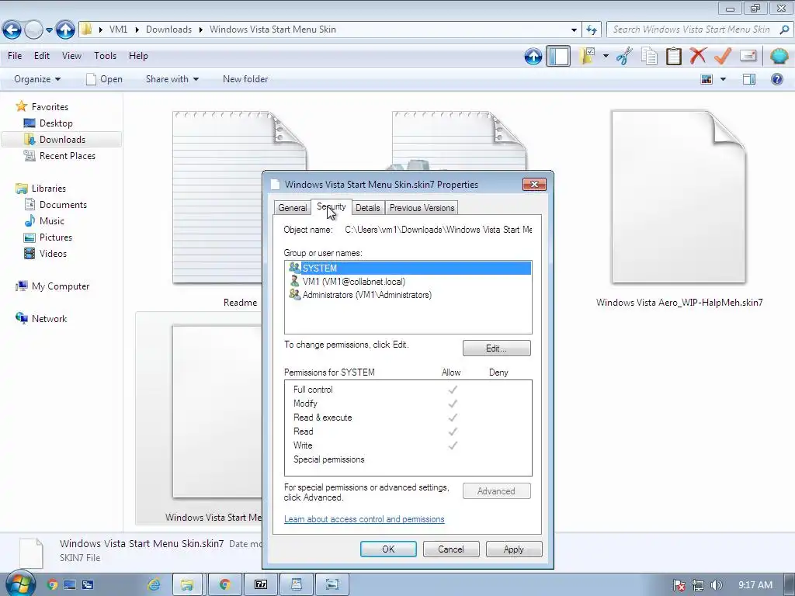Toggle the preview pane button
The height and width of the screenshot is (596, 795).
coord(749,79)
